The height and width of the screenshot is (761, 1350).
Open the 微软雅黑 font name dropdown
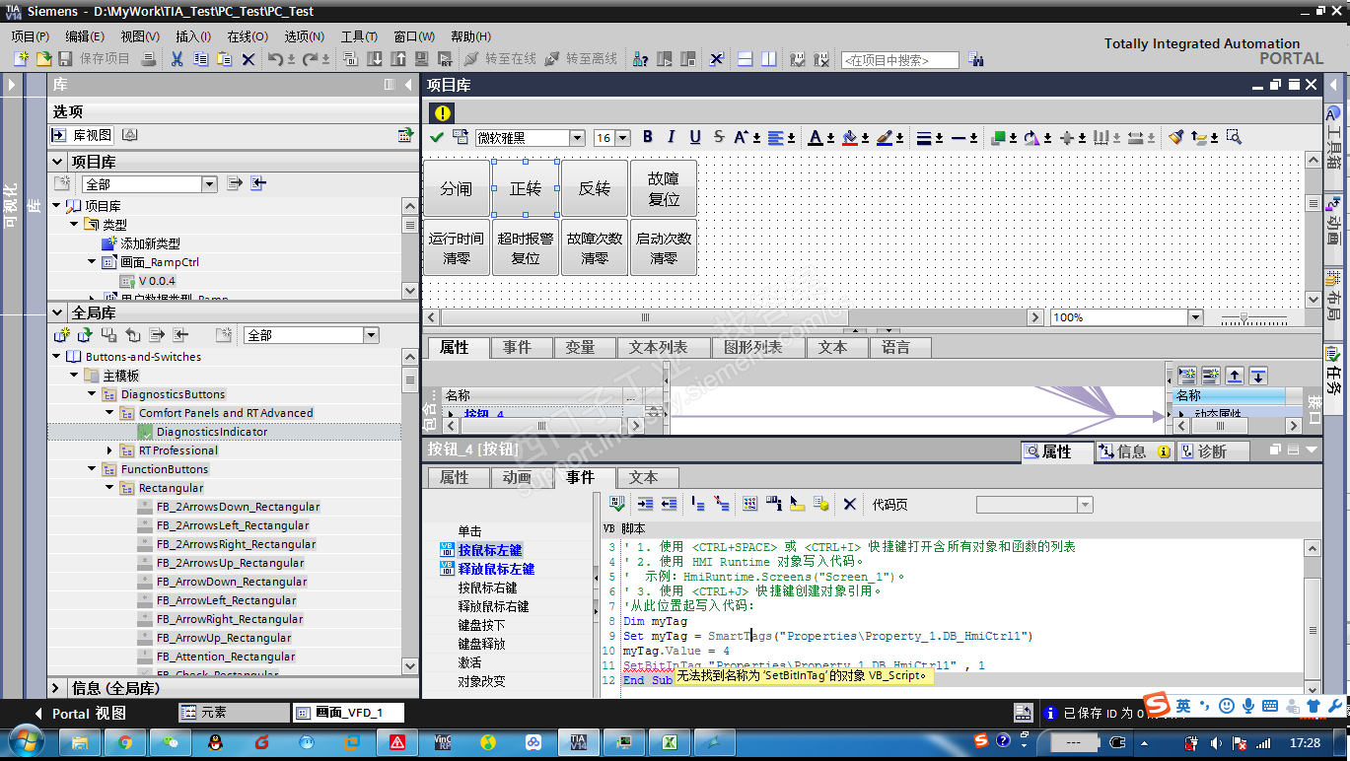(577, 138)
